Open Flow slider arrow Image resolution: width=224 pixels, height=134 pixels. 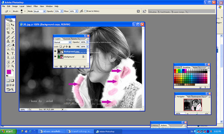click(x=76, y=11)
